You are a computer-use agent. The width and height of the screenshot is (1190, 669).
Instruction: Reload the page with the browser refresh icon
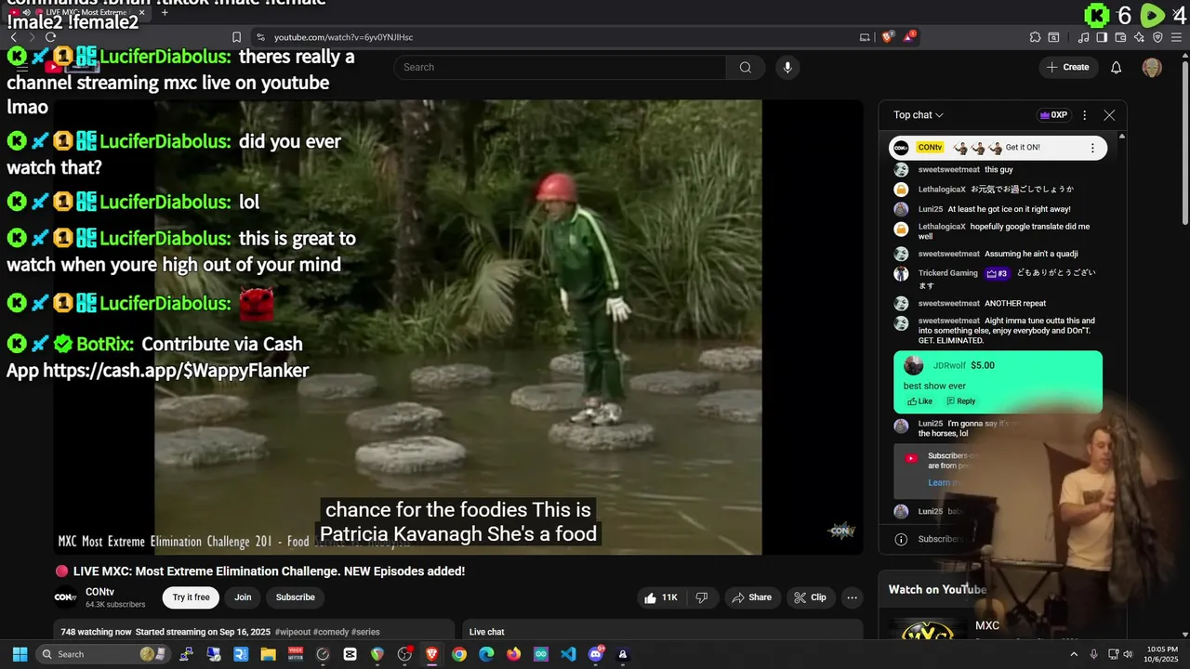[50, 37]
